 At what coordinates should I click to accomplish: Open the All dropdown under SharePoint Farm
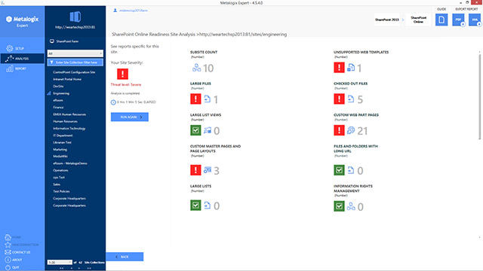(75, 53)
